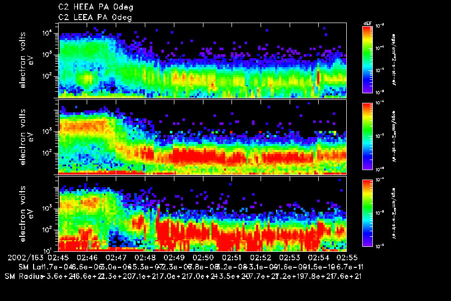451x301 pixels.
Task: Click the uppermost scale value beside the top color bar
Action: 380,26
